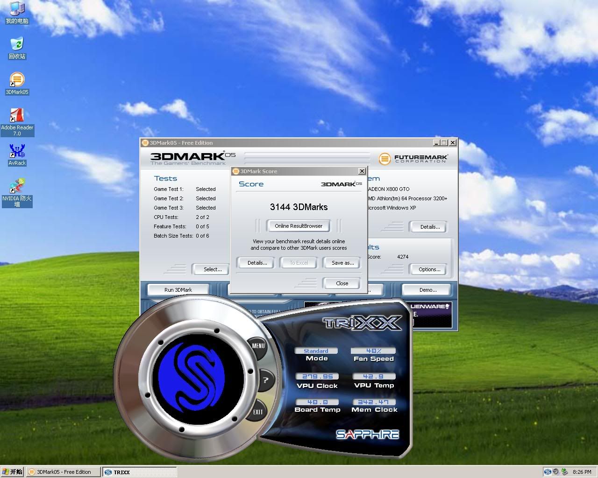This screenshot has width=598, height=478.
Task: Open the NVIDIA firewall desktop shortcut
Action: [x=17, y=187]
